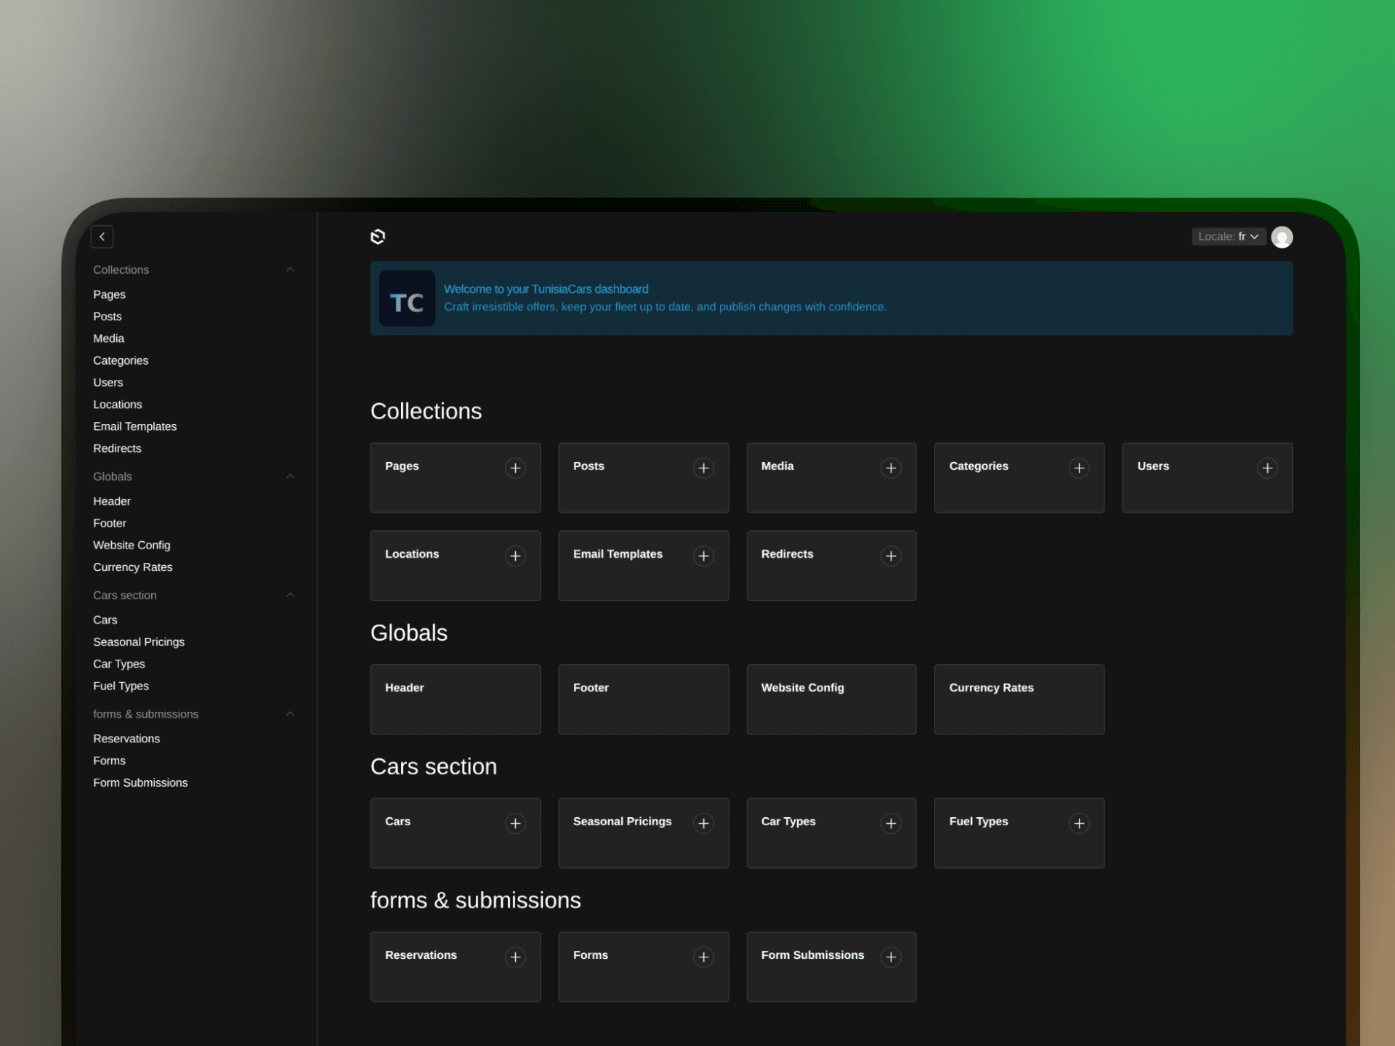Image resolution: width=1395 pixels, height=1046 pixels.
Task: Click the plus icon on Fuel Types card
Action: click(1079, 823)
